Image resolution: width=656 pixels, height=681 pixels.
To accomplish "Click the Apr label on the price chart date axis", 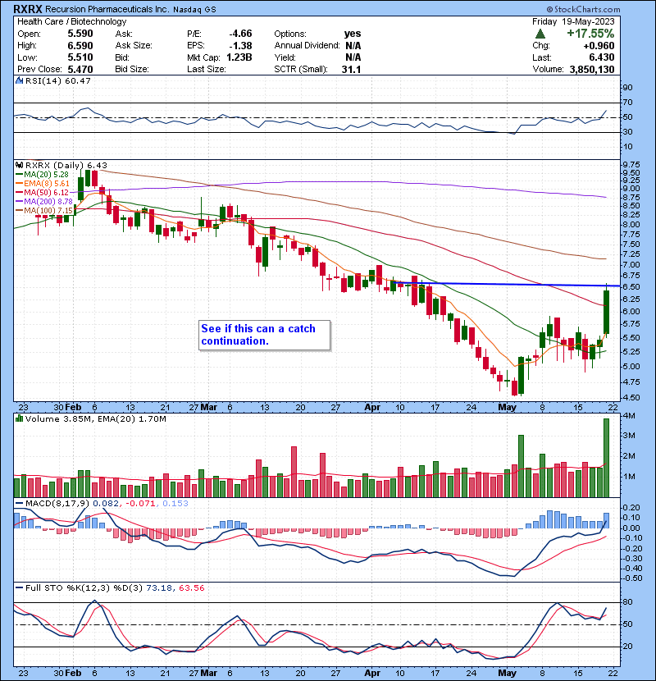I will click(372, 408).
